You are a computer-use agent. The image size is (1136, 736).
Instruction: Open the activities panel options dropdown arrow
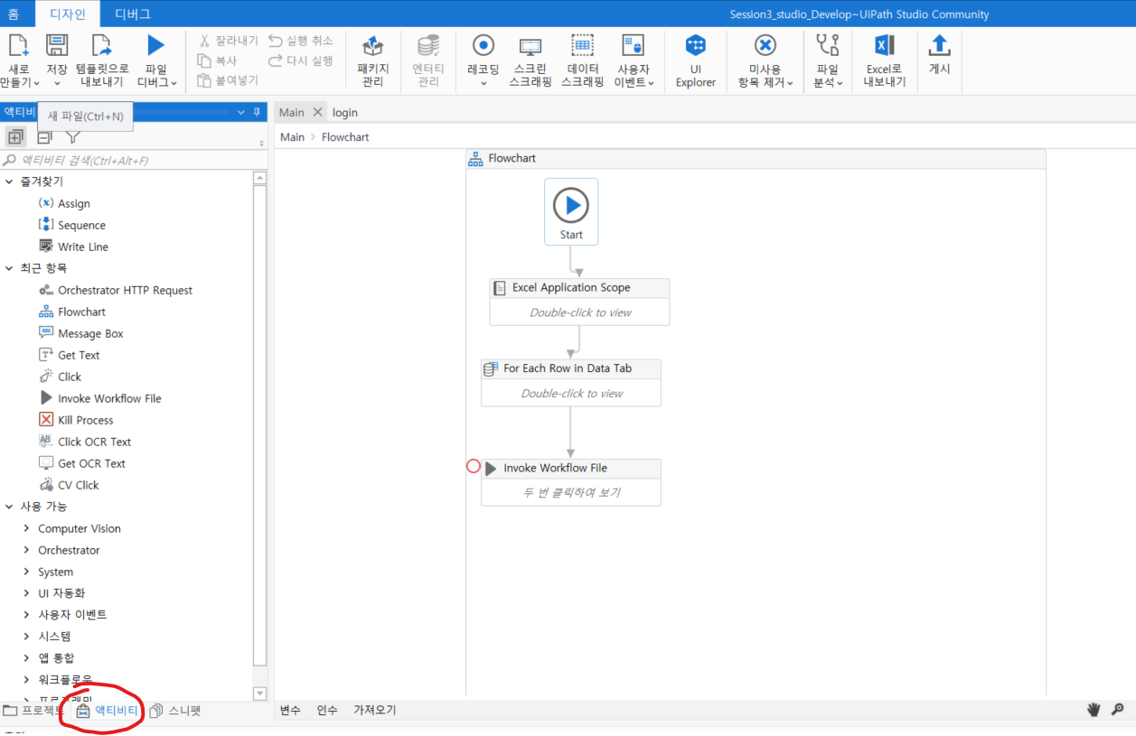click(x=241, y=112)
